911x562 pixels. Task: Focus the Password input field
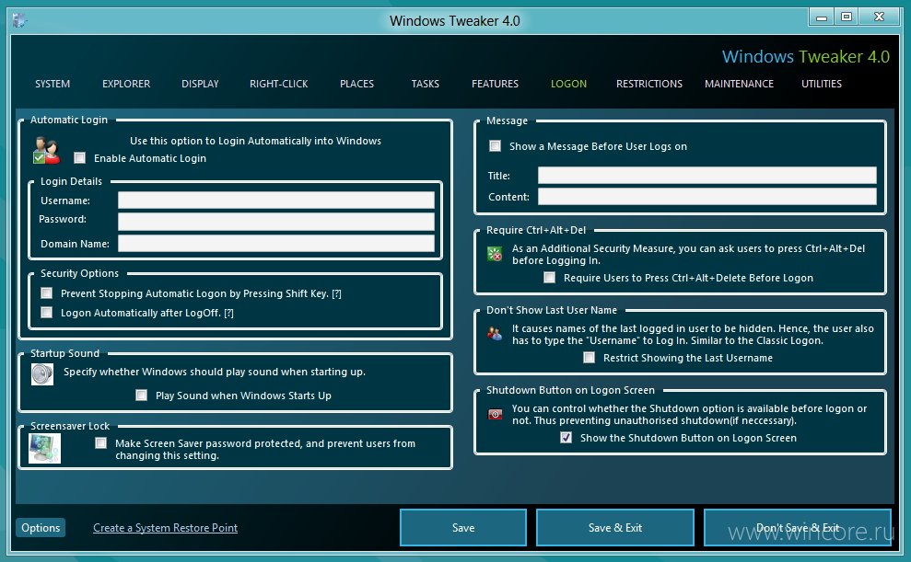pyautogui.click(x=276, y=221)
